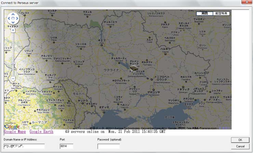
Task: Pan the map down with the arrow
Action: click(x=13, y=22)
